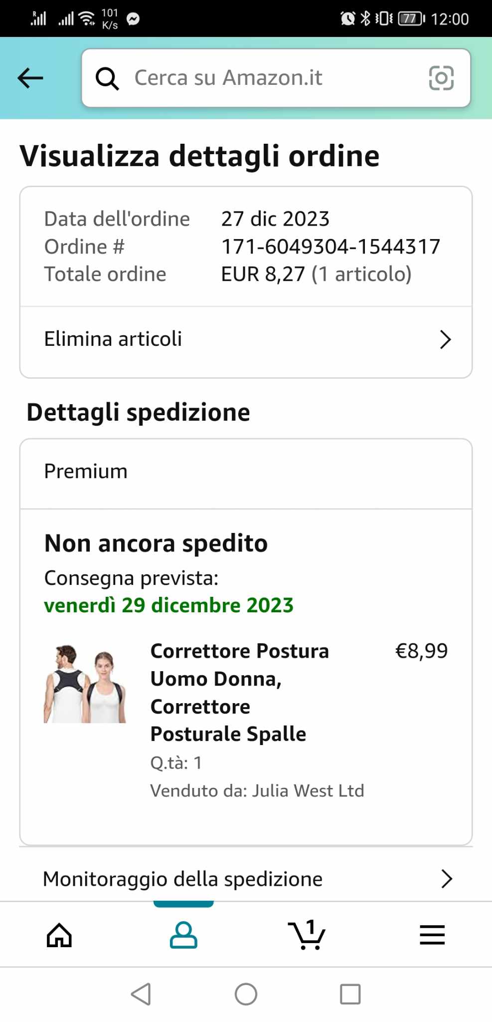Tap the seller name Julia West Ltd
The image size is (492, 1022).
point(308,791)
